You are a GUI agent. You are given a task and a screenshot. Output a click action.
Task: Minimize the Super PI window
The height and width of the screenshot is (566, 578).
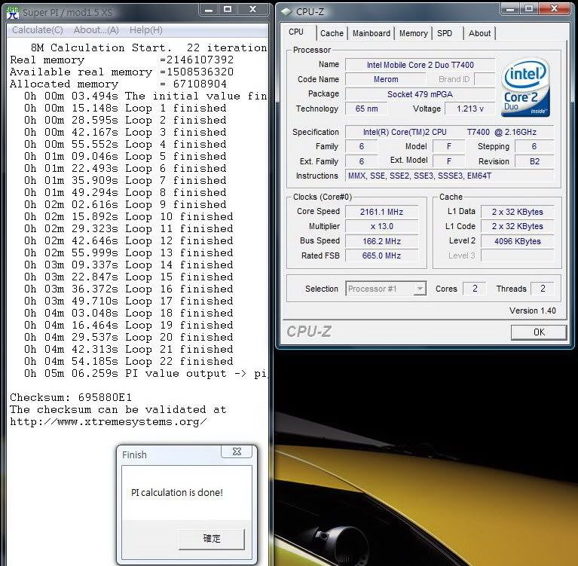(x=207, y=10)
